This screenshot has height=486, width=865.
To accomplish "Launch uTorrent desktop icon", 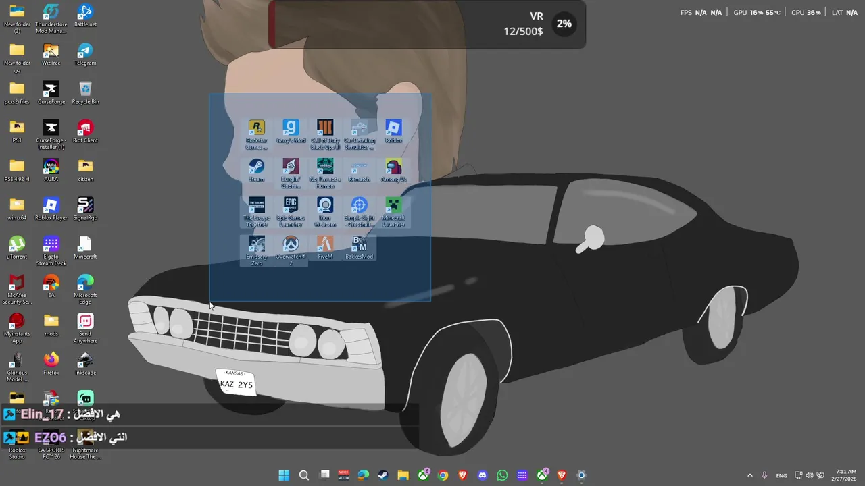I will [17, 247].
